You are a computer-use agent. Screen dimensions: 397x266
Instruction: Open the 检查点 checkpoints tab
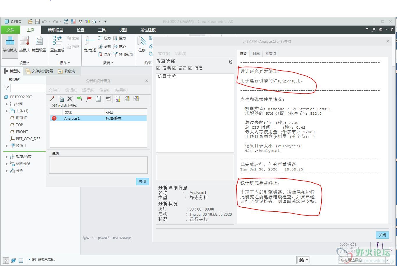271,54
